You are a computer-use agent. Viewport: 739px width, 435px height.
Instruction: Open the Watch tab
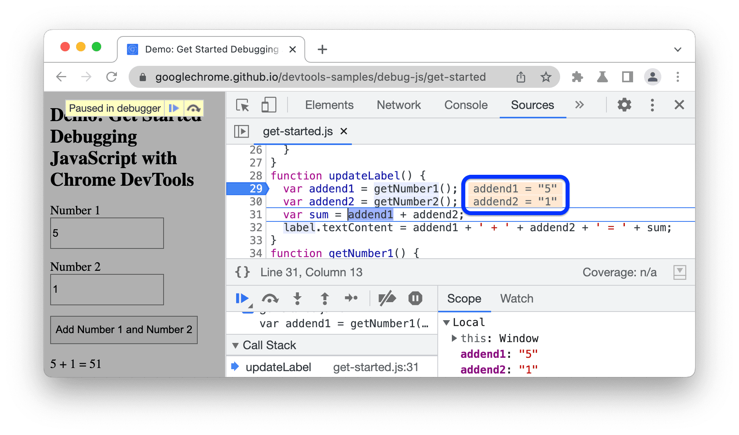tap(516, 298)
